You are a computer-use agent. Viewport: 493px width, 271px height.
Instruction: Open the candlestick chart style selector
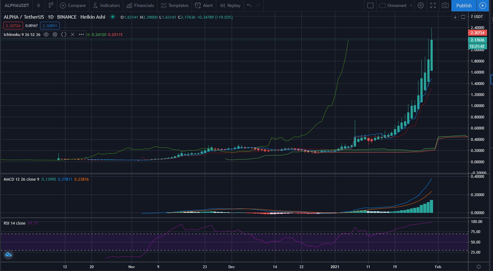pos(51,5)
